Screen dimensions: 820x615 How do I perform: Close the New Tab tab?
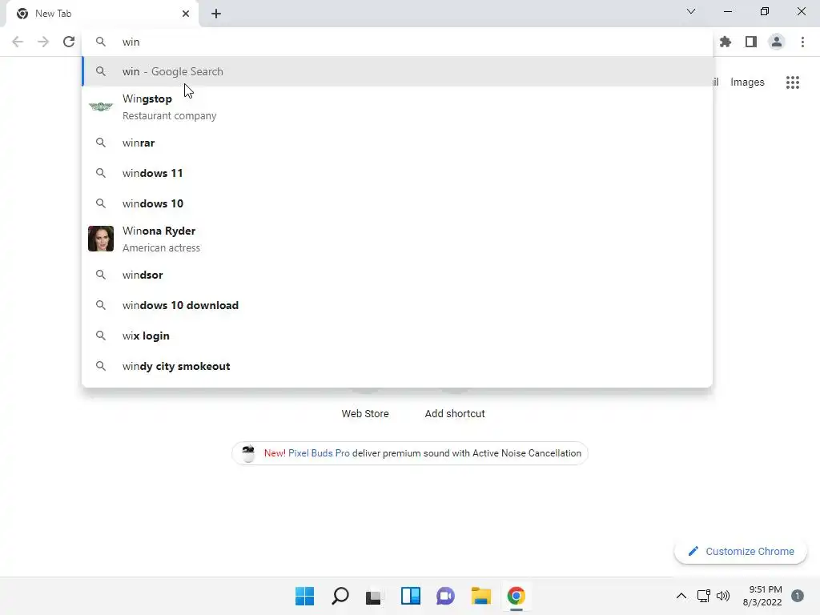[186, 14]
